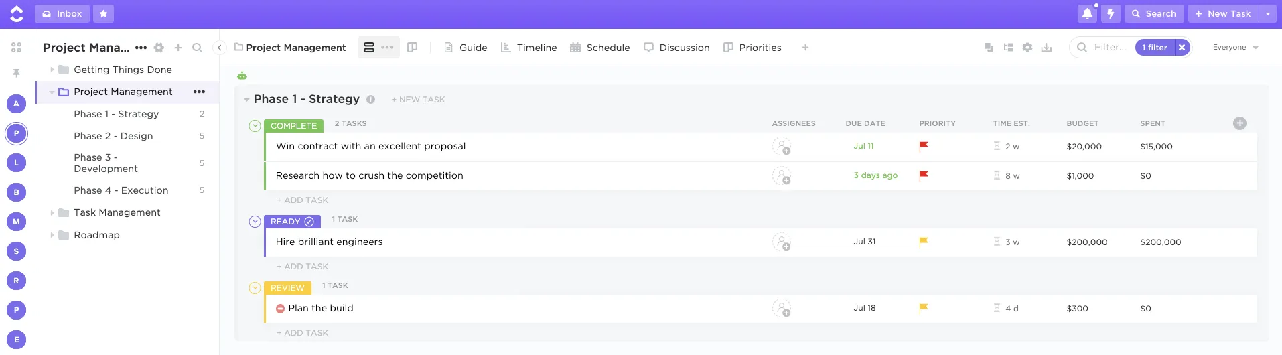Screen dimensions: 1282x355
Task: Collapse the Project Management folder in sidebar
Action: point(52,92)
